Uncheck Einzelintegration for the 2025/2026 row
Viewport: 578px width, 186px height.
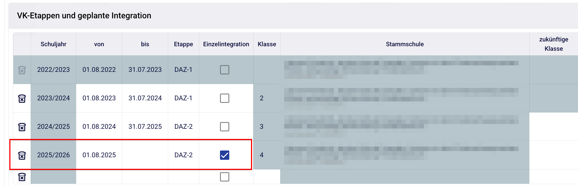coord(224,155)
